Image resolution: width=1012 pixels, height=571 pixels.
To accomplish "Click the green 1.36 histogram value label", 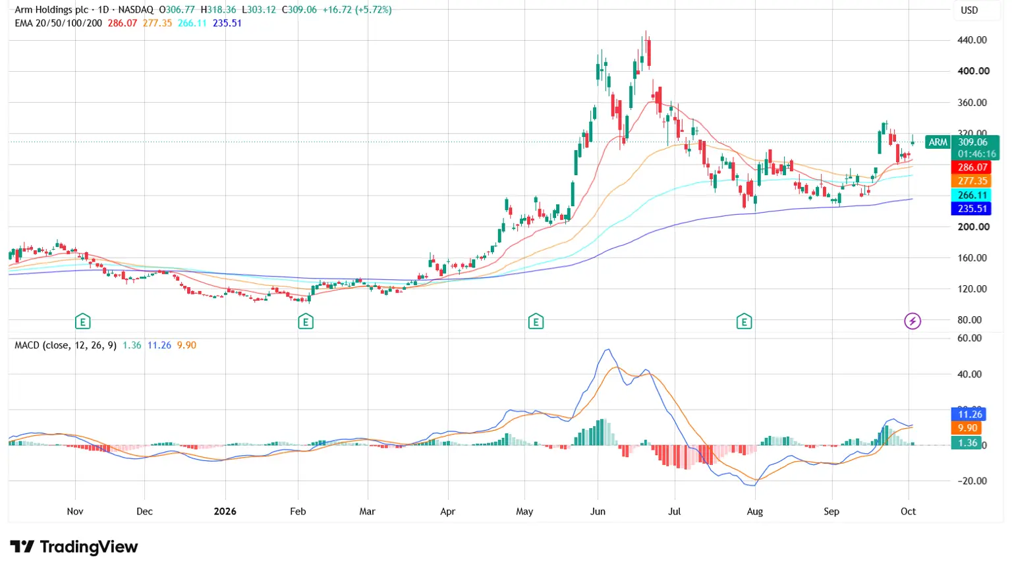I will [x=967, y=443].
